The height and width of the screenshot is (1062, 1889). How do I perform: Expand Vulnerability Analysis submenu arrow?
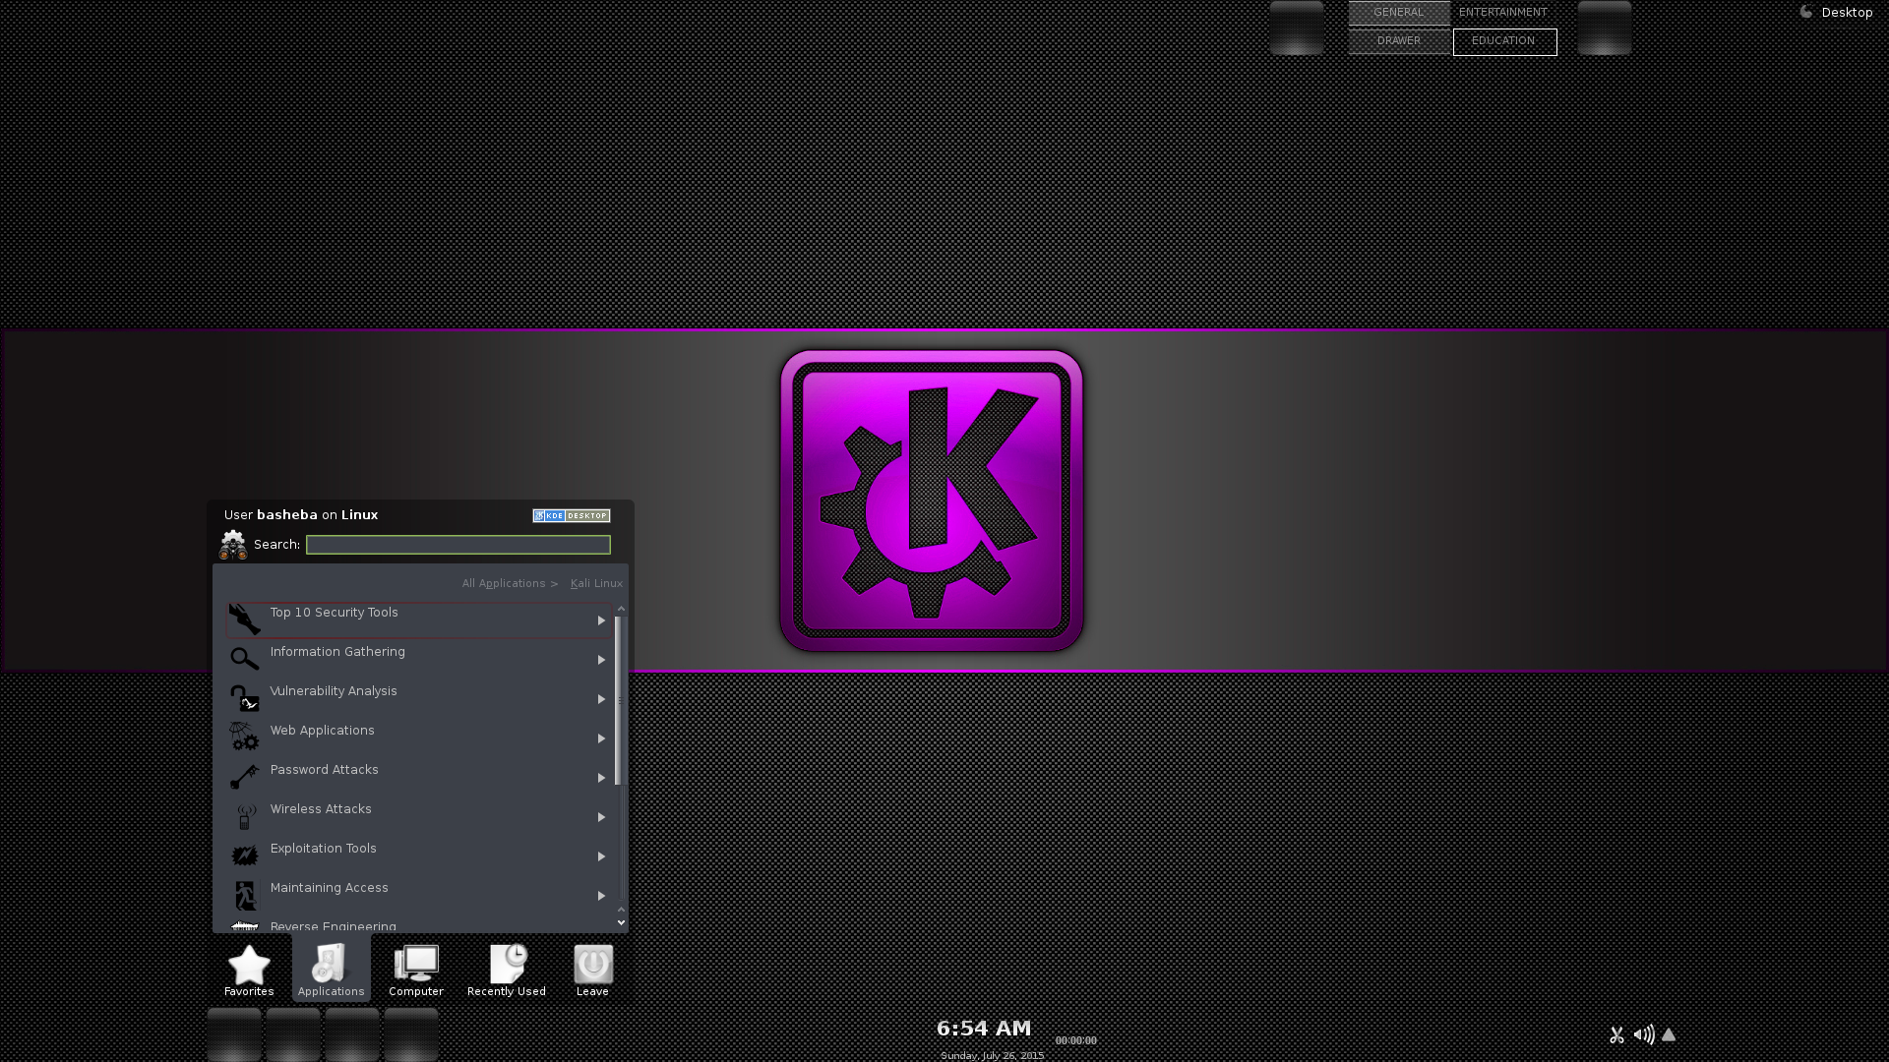pos(601,699)
